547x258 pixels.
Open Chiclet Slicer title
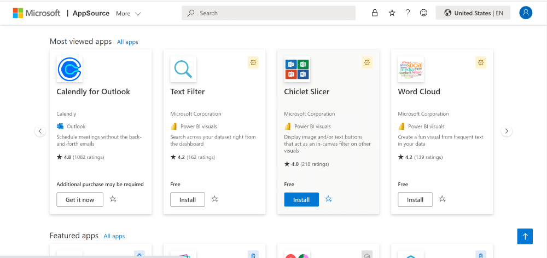coord(307,91)
